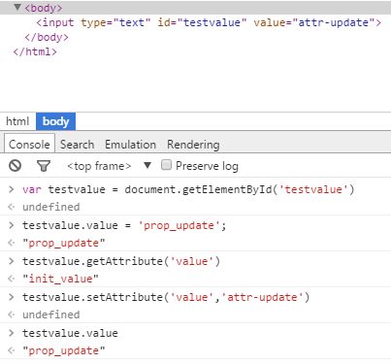391x364 pixels.
Task: Select the closing html tag line
Action: [35, 51]
